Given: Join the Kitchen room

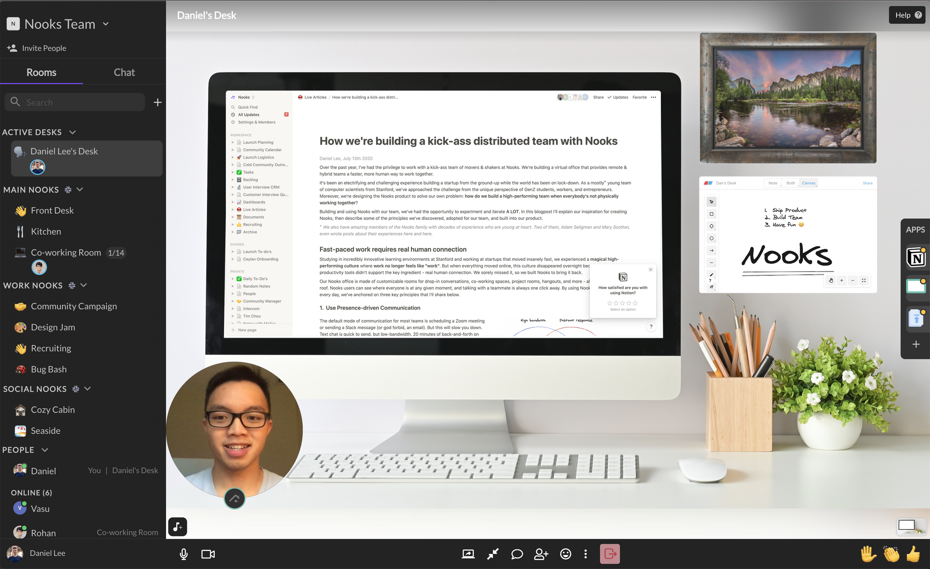Looking at the screenshot, I should [46, 232].
